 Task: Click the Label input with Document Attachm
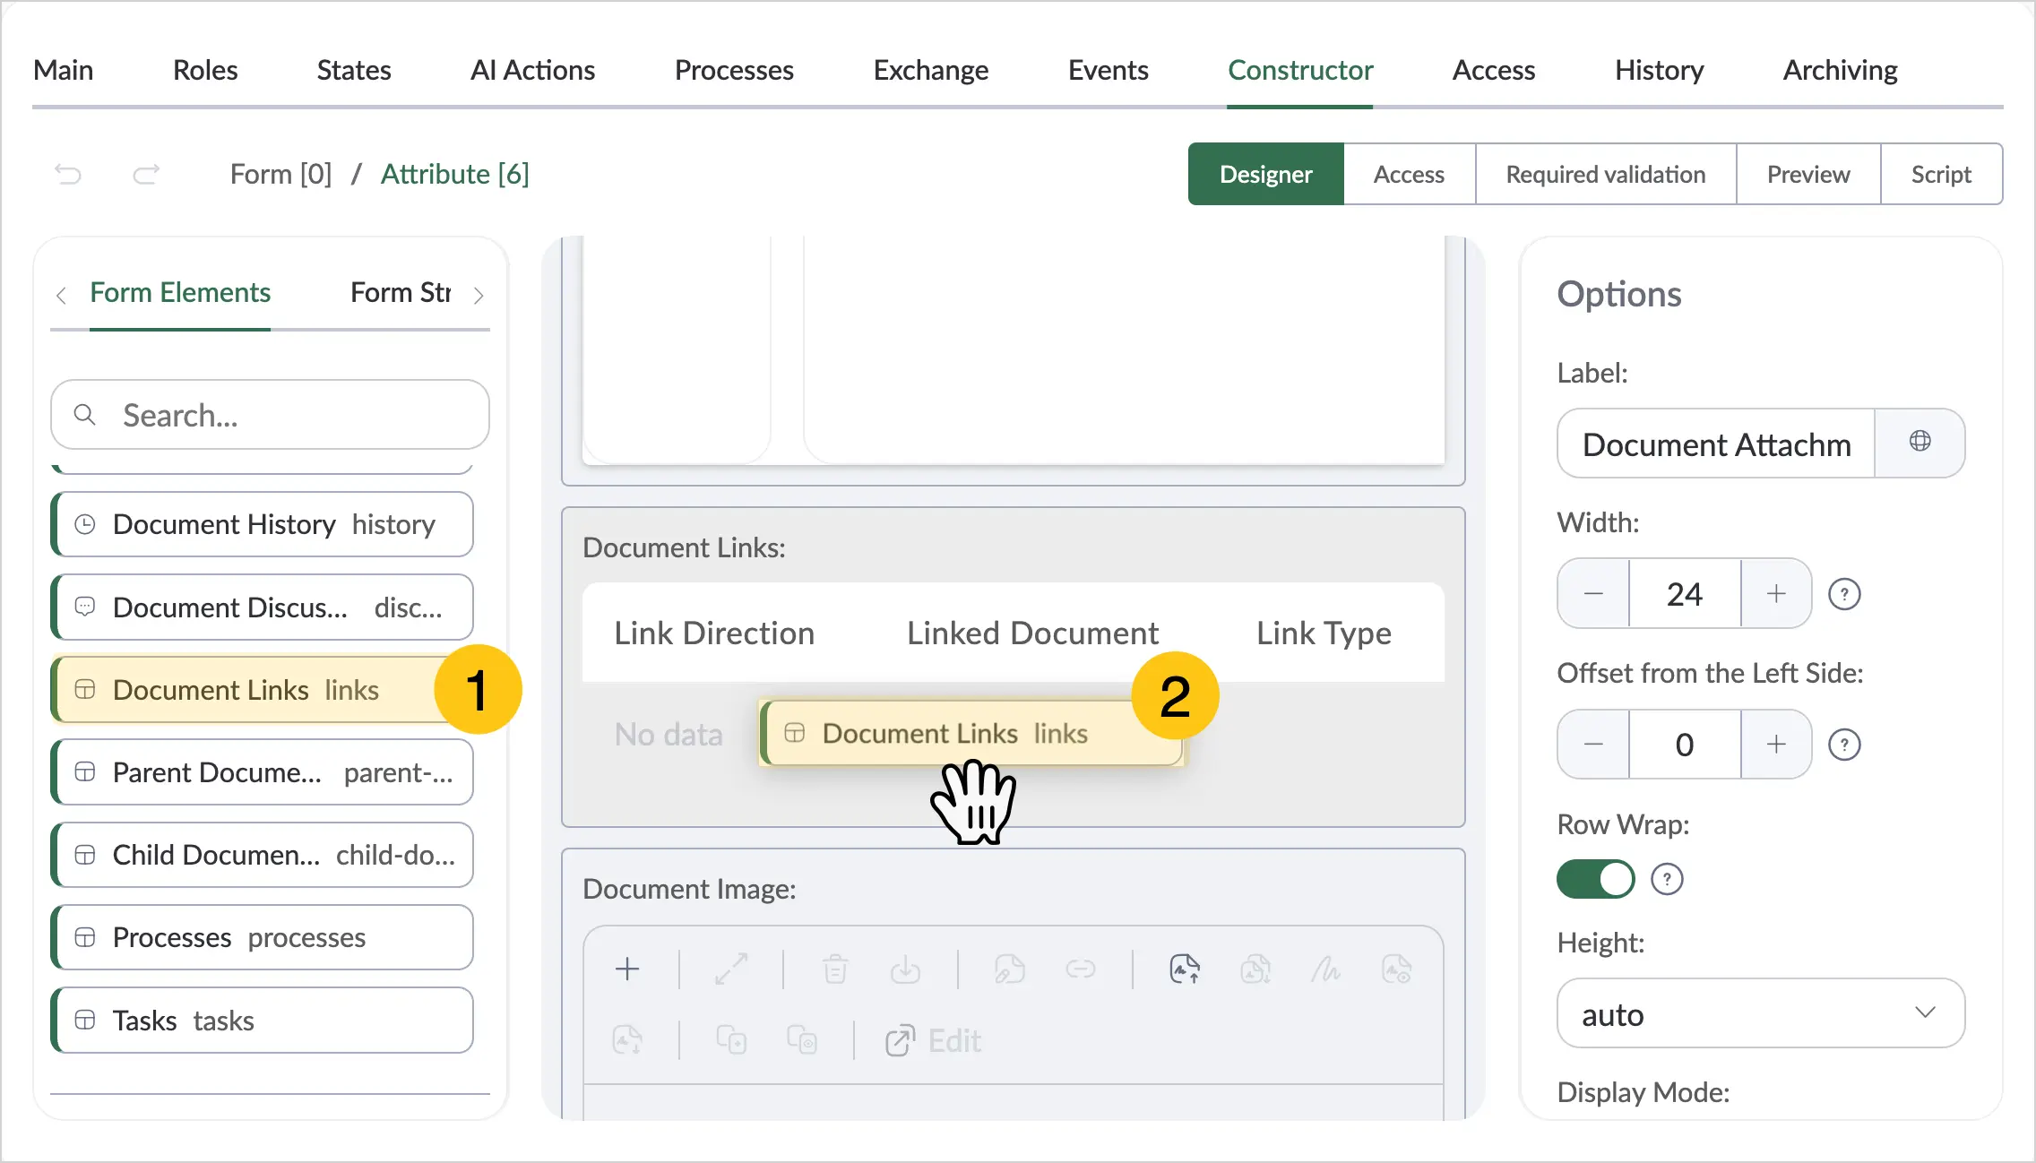click(1716, 444)
